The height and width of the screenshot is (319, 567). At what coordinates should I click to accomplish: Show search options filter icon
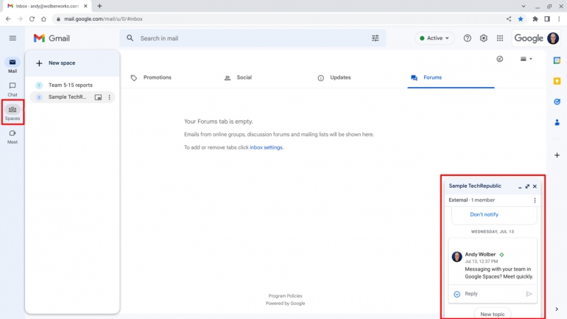pos(376,38)
